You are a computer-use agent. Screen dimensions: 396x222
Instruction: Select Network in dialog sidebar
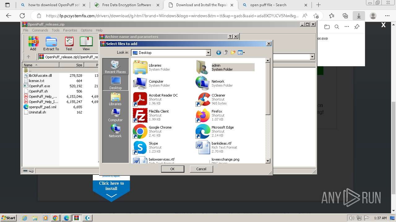115,131
